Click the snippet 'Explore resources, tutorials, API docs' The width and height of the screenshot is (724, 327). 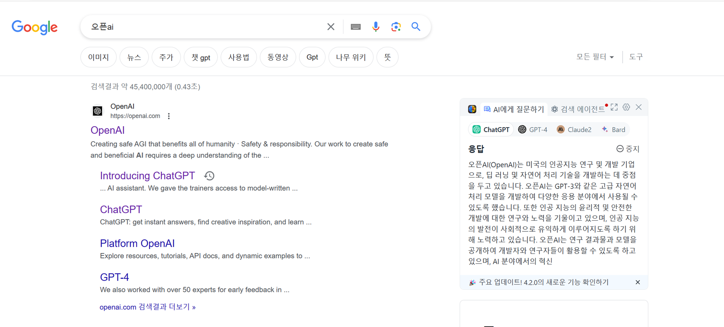(x=205, y=256)
